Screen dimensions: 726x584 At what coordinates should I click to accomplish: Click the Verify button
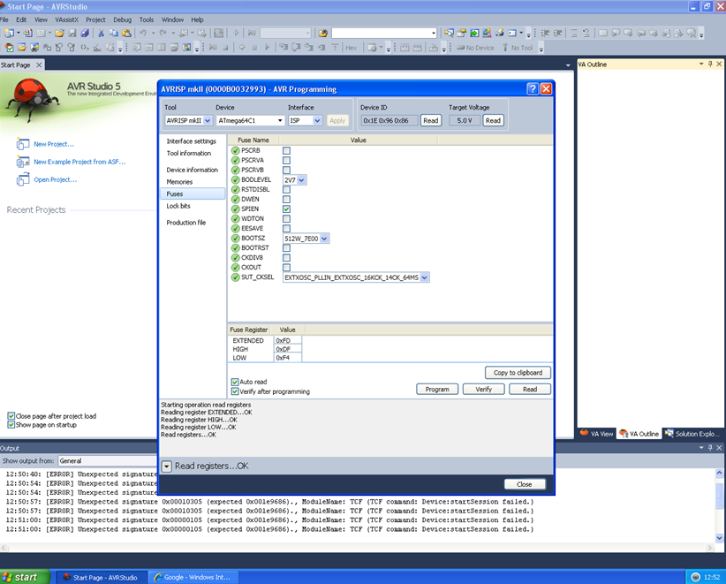tap(483, 389)
